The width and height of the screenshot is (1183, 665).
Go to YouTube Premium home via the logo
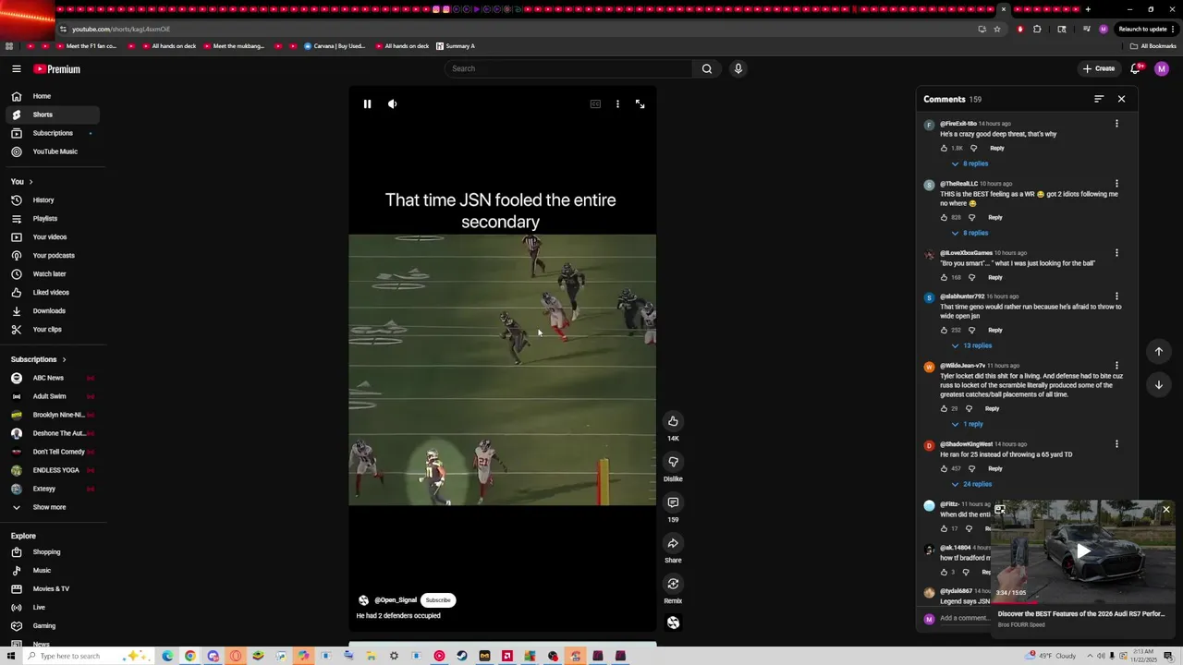point(57,69)
